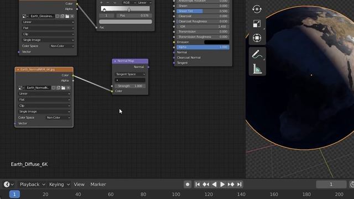Open the Single Image source dropdown in the Earth_Glossiness node
This screenshot has width=354, height=199.
click(48, 40)
